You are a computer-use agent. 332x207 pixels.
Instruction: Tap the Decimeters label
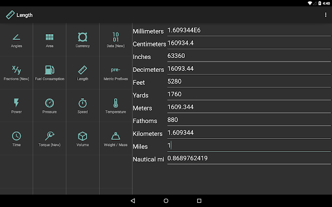[148, 70]
